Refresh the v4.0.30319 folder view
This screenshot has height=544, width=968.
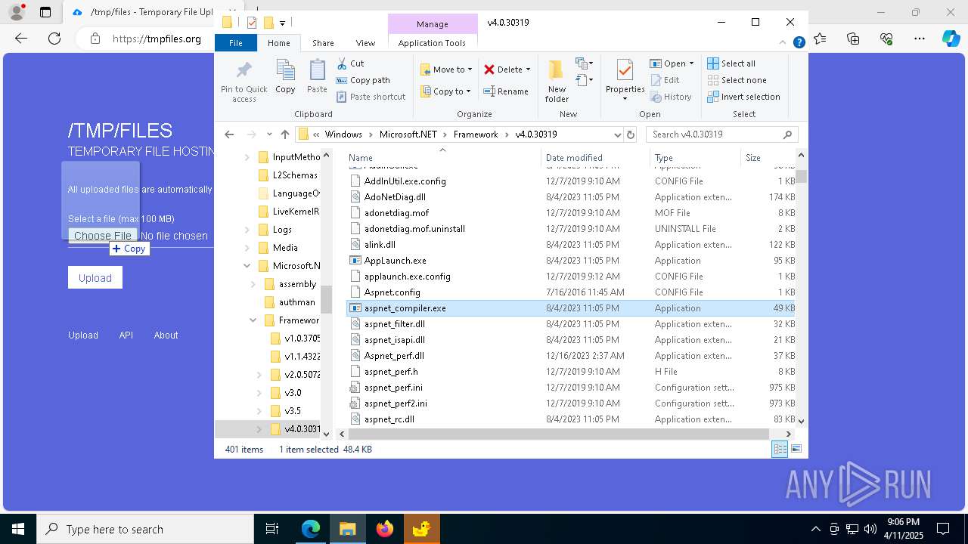pos(631,134)
